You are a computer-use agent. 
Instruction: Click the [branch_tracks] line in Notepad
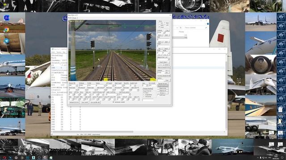tap(59, 63)
